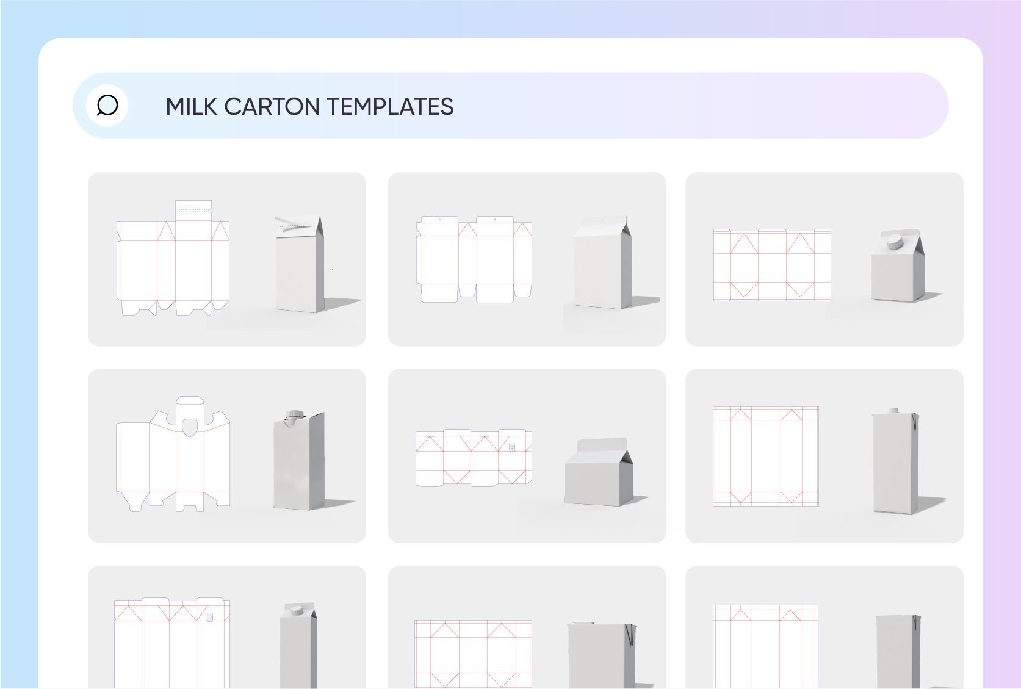Click the 3D render of the short wide gable carton

click(x=599, y=472)
